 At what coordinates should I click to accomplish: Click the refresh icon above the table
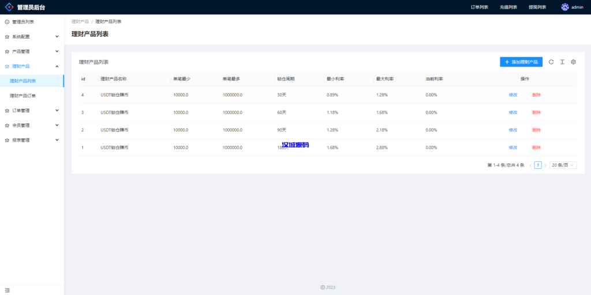(x=551, y=62)
